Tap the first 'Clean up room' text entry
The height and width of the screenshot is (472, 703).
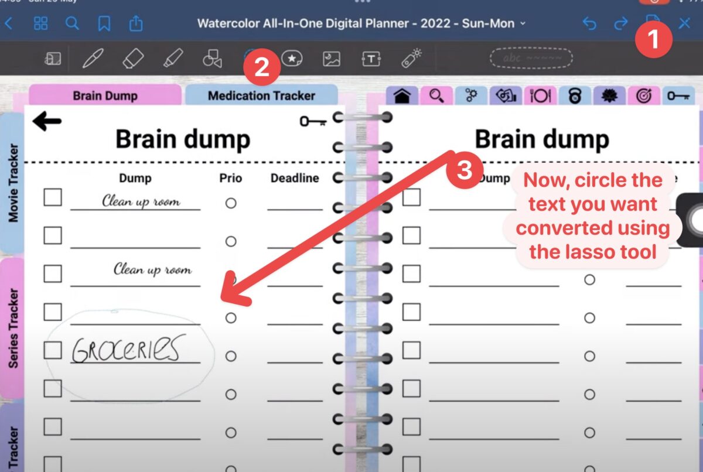[x=141, y=201]
